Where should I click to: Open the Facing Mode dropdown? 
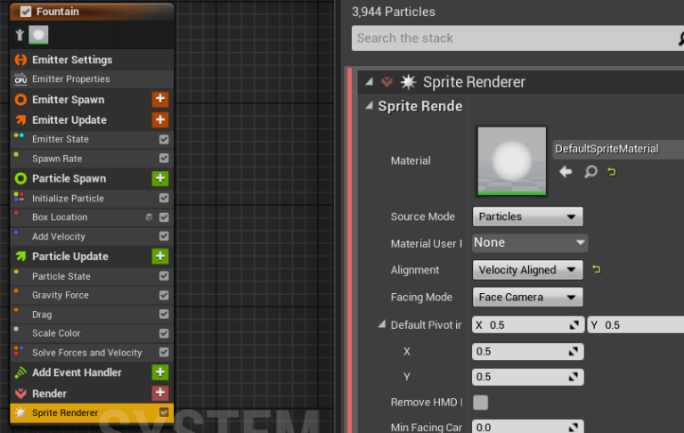coord(527,297)
